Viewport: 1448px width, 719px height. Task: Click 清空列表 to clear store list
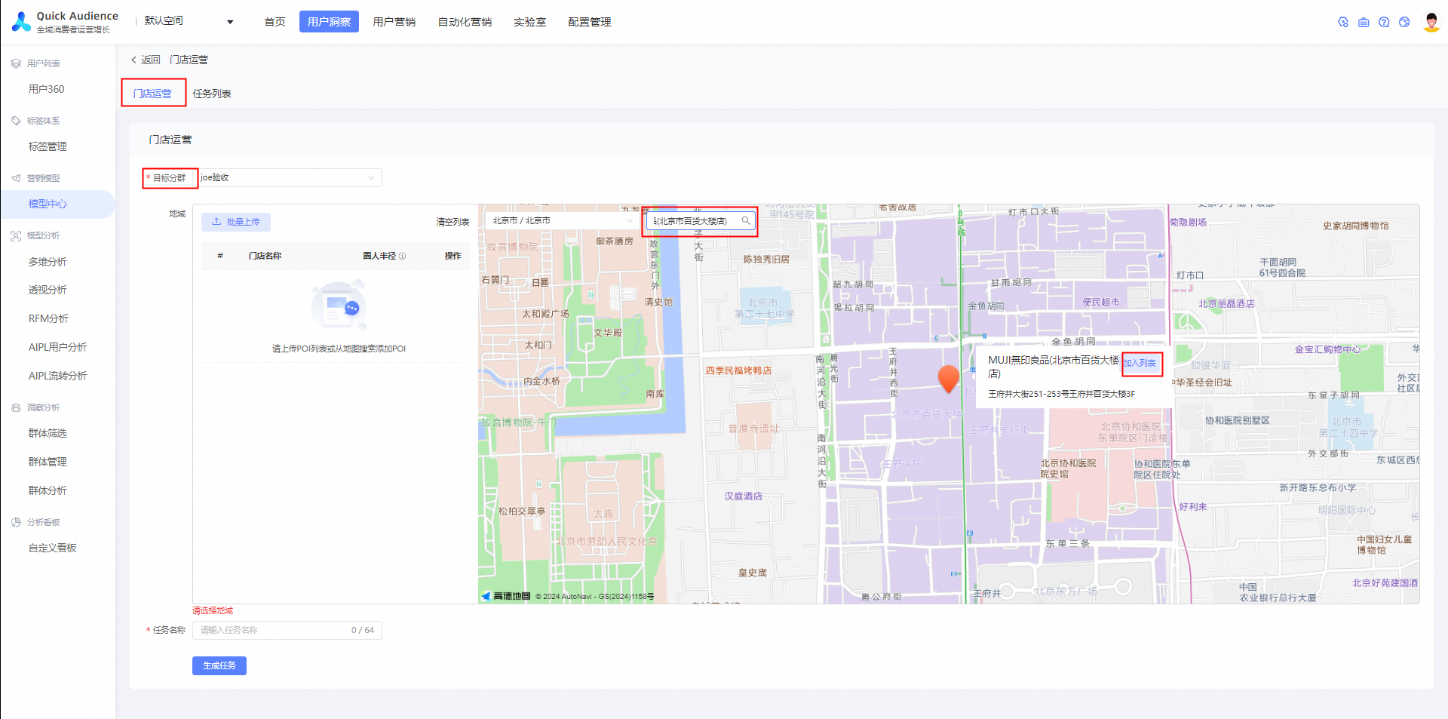452,222
